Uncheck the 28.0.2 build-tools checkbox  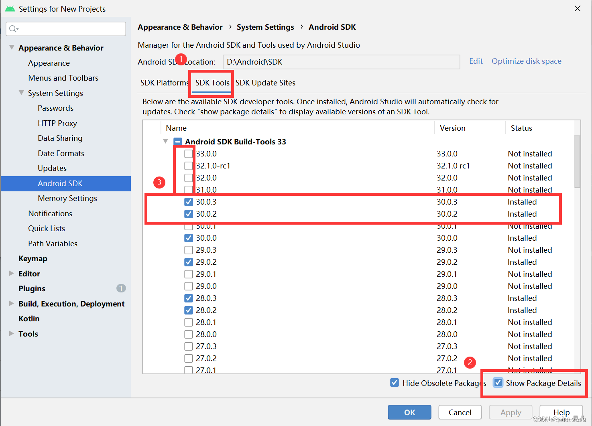(x=189, y=310)
